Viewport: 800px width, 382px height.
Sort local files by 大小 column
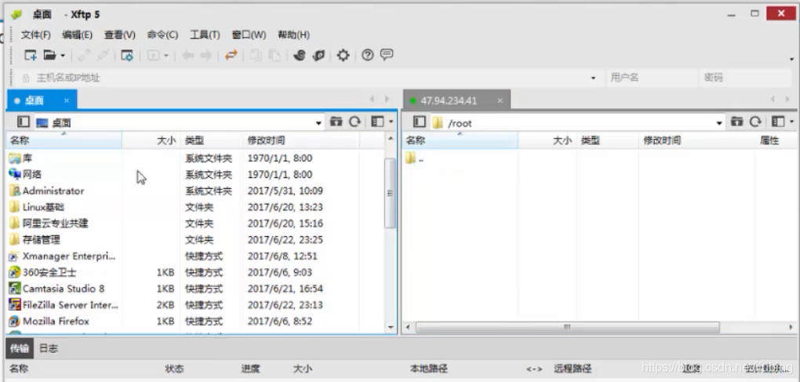point(151,140)
